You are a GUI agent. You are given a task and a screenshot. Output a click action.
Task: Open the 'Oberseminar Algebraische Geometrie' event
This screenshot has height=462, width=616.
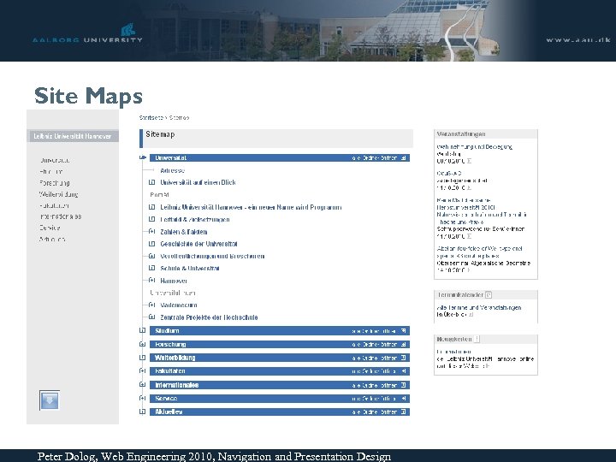click(483, 264)
